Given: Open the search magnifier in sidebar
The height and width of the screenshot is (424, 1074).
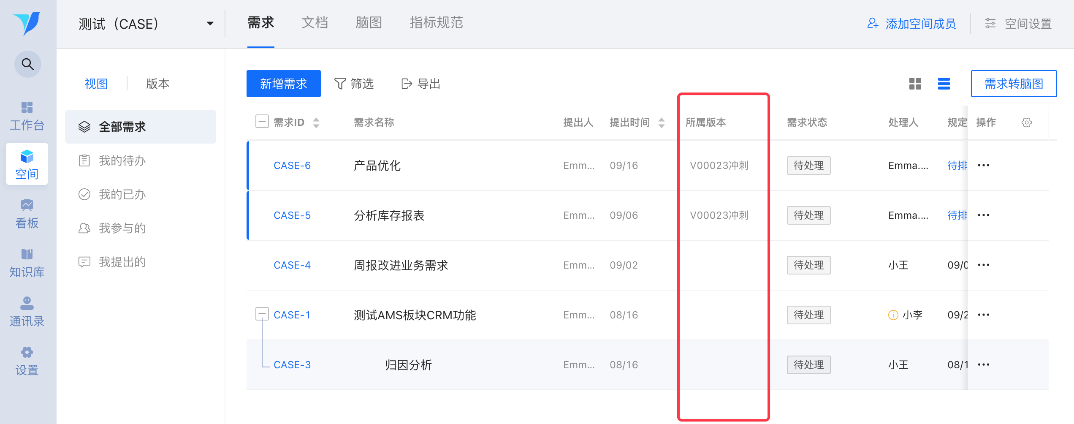Looking at the screenshot, I should coord(28,64).
